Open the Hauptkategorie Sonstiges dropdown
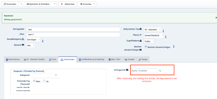The height and width of the screenshot is (99, 217). tap(33, 40)
